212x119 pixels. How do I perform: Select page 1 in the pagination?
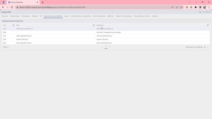[106, 47]
